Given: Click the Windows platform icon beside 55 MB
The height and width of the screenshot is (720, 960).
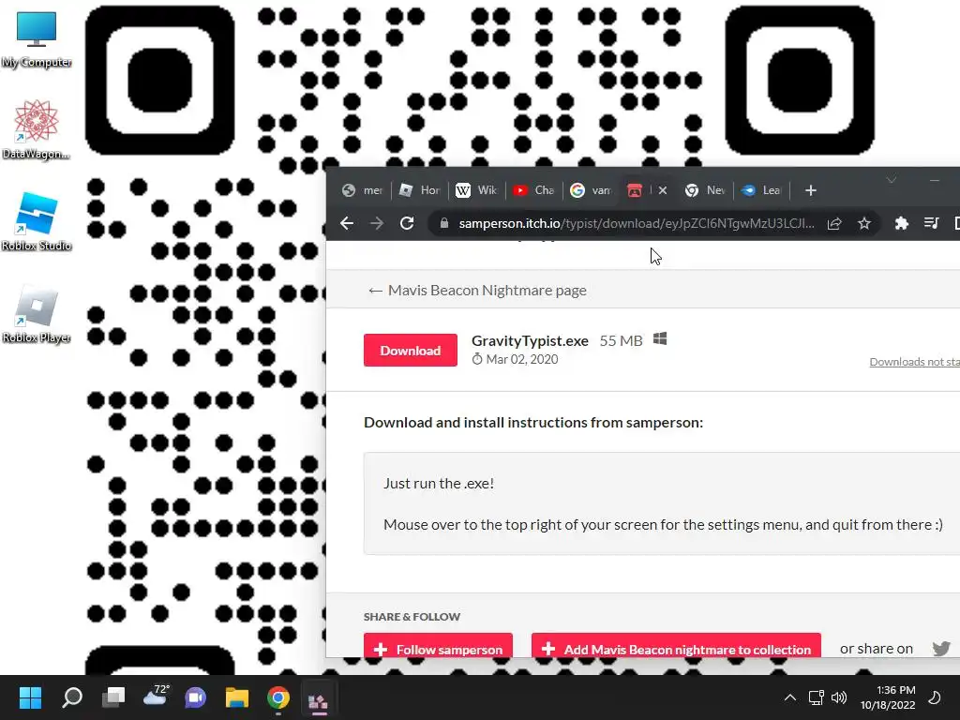Looking at the screenshot, I should [659, 339].
